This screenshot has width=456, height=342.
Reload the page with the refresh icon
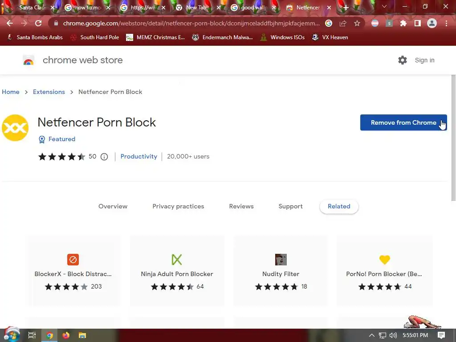click(x=38, y=23)
